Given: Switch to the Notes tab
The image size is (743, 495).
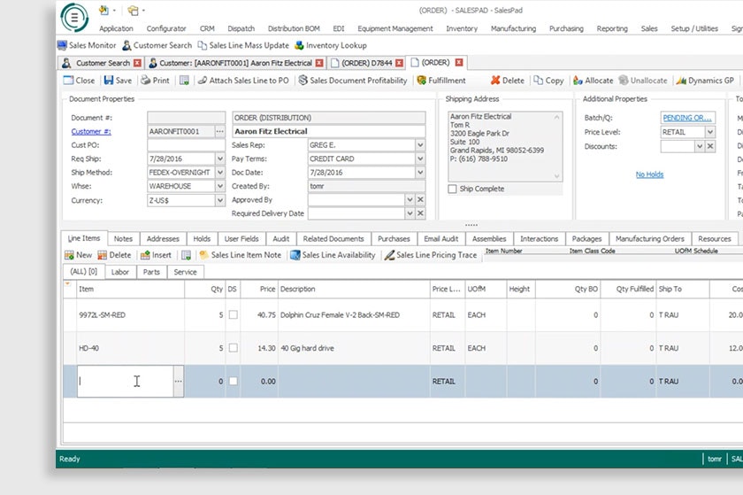Looking at the screenshot, I should coord(123,239).
